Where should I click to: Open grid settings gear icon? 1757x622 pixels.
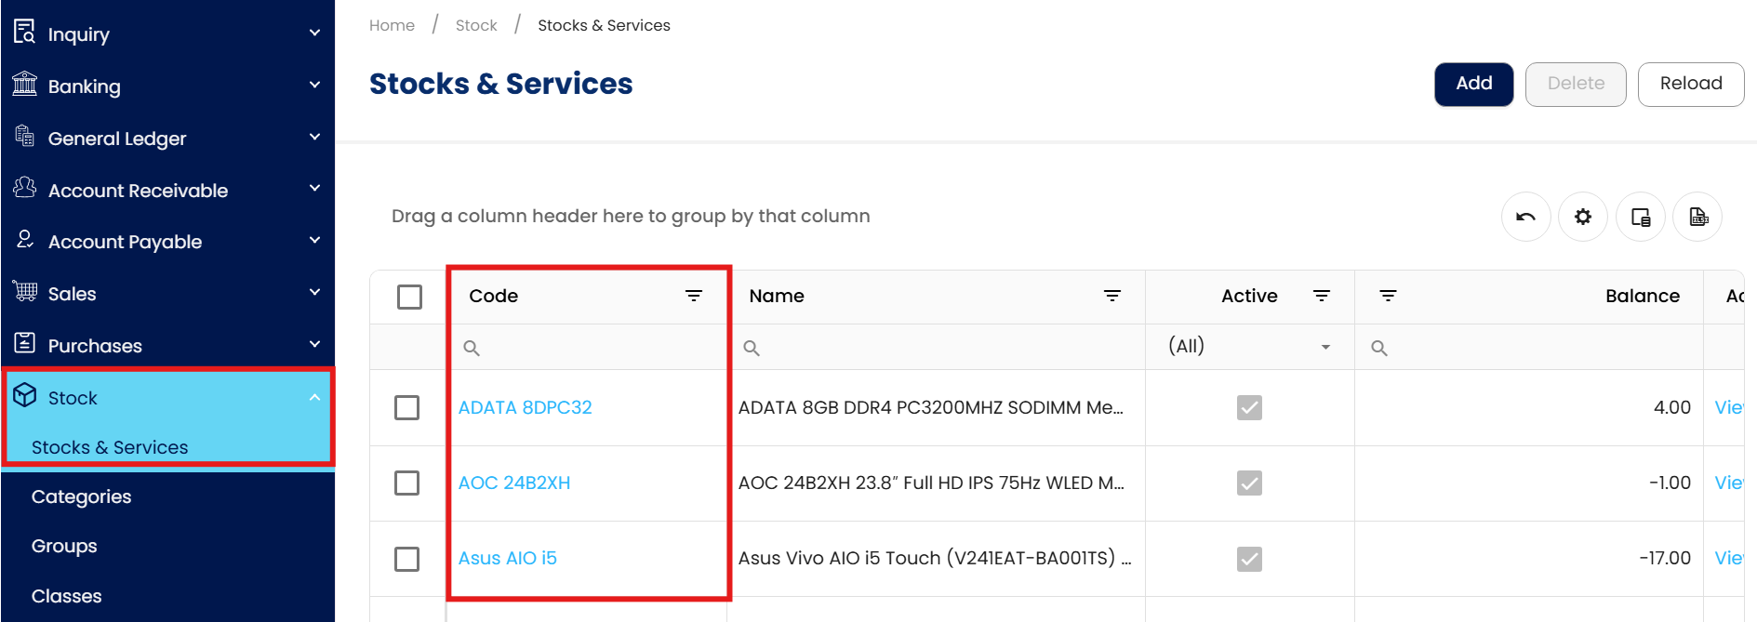(x=1583, y=217)
